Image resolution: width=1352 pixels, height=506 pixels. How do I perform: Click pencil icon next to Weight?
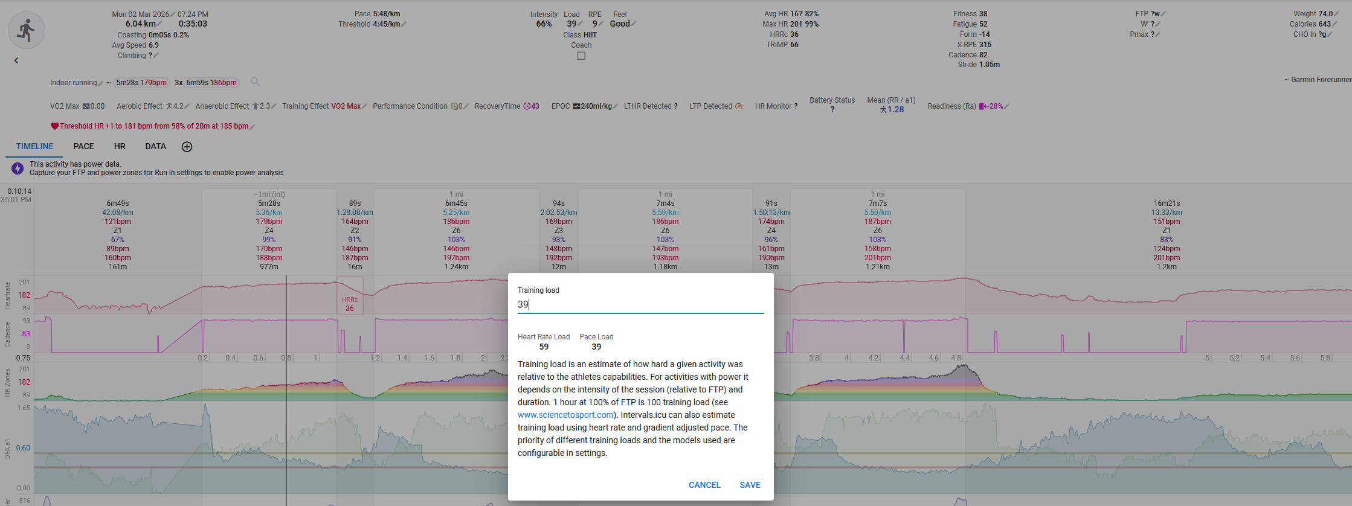(1336, 14)
